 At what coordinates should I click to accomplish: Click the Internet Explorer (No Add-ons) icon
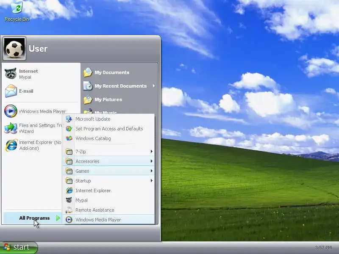pyautogui.click(x=11, y=145)
